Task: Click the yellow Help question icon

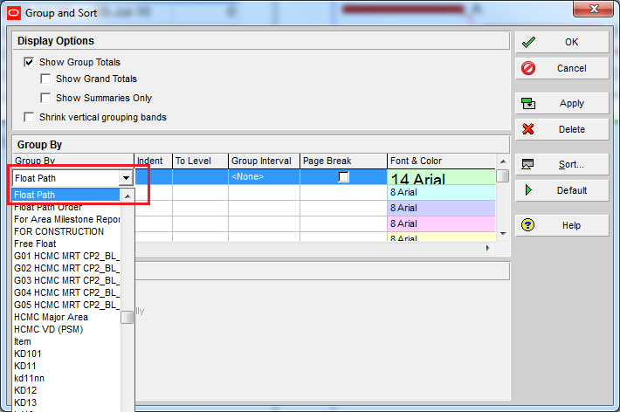Action: coord(528,225)
